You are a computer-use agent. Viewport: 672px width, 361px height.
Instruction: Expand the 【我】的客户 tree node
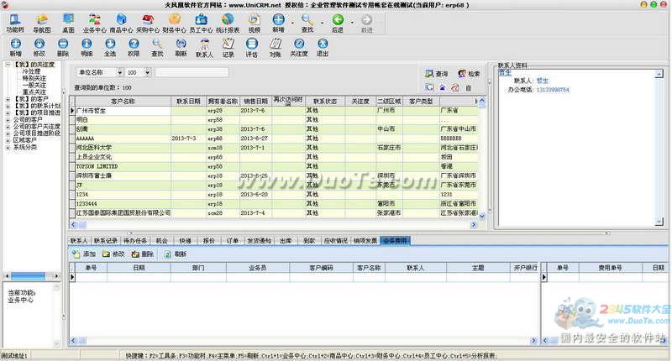pos(8,99)
